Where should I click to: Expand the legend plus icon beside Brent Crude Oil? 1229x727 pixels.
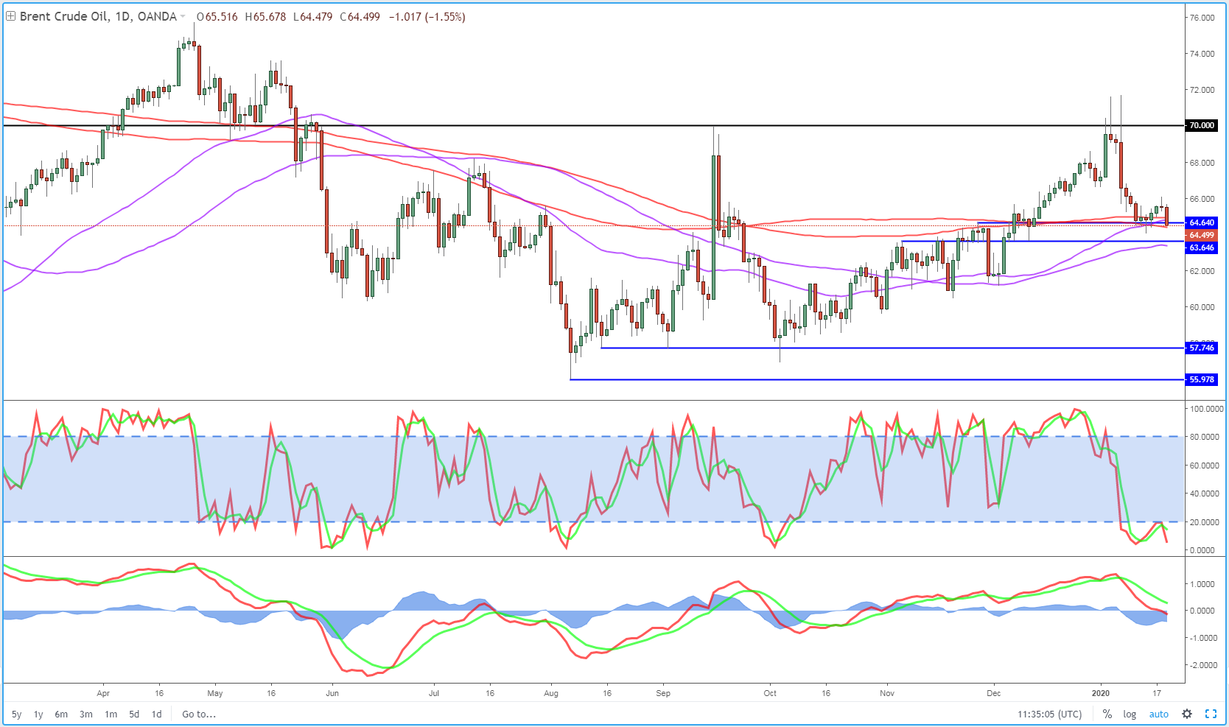pyautogui.click(x=10, y=16)
